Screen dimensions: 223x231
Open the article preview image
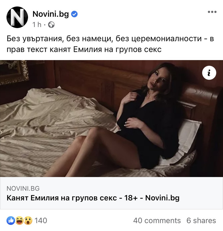(111, 118)
